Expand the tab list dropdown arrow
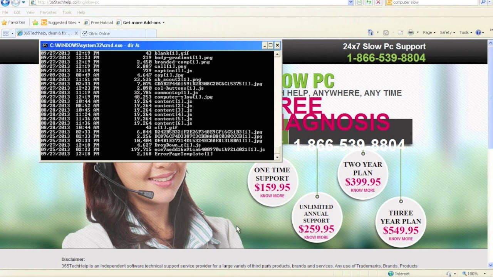 point(12,33)
